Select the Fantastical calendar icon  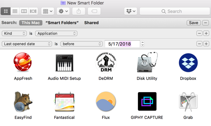65,102
